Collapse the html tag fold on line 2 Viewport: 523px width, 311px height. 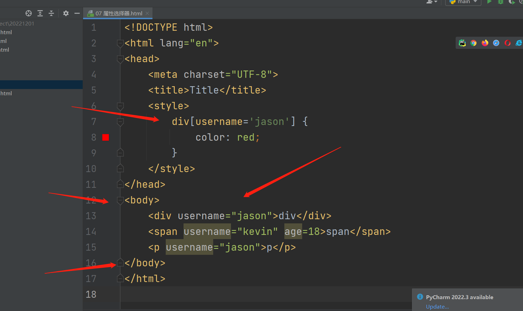coord(120,43)
